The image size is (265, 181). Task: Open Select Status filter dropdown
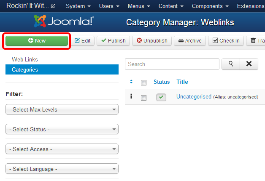(62, 129)
